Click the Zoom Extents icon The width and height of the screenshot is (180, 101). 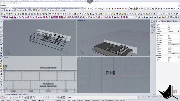[x=93, y=8]
